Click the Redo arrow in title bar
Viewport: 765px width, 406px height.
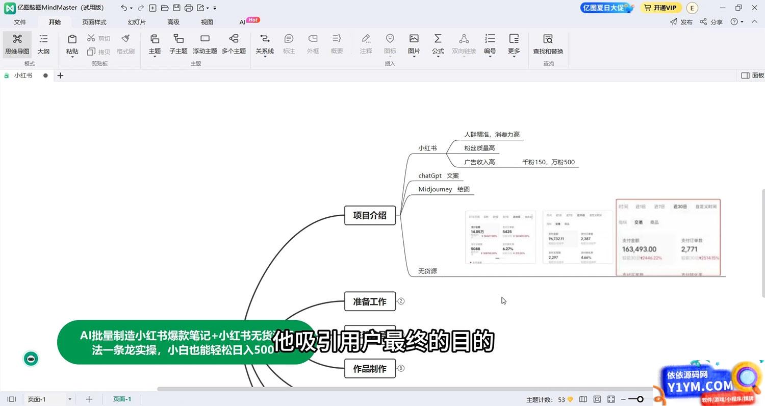141,8
